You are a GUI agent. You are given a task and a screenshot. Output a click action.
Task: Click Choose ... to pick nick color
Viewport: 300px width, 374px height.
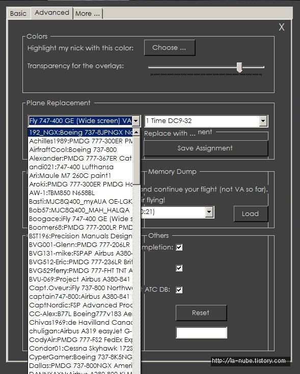170,48
